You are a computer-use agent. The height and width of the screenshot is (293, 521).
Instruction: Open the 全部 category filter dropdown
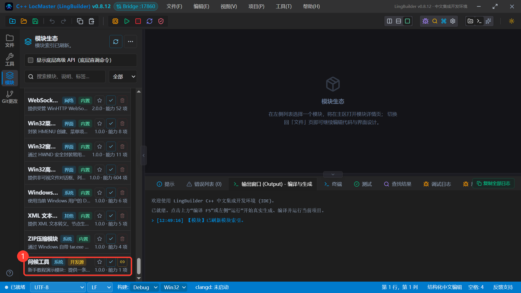[123, 77]
